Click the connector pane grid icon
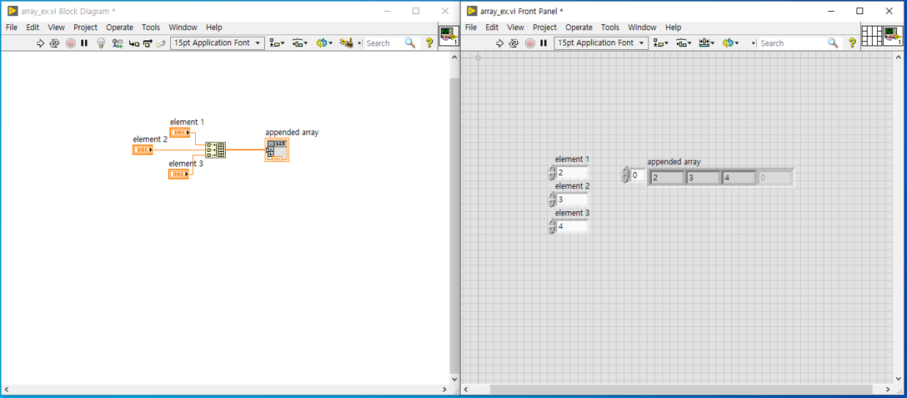The width and height of the screenshot is (907, 398). pyautogui.click(x=871, y=36)
